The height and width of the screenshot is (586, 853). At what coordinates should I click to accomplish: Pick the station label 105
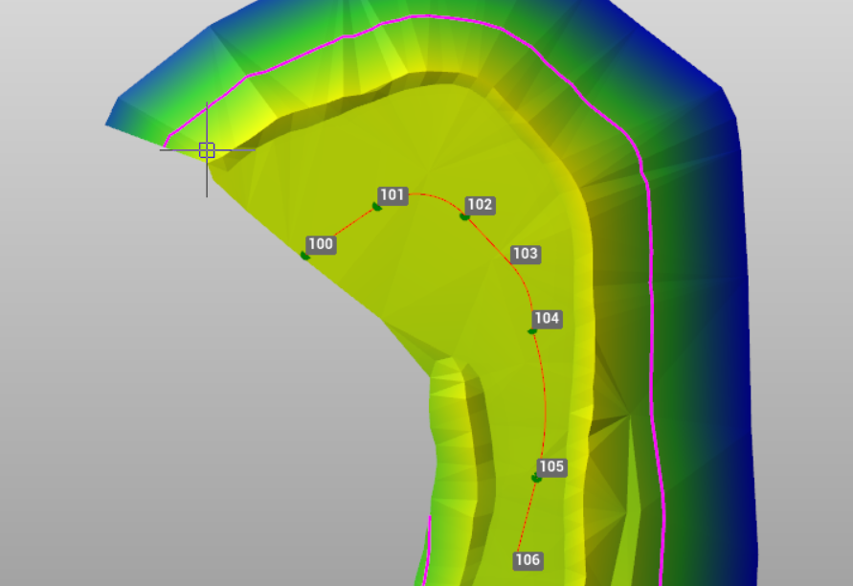551,467
